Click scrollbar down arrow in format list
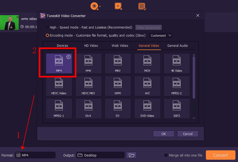The width and height of the screenshot is (238, 162). (194, 118)
